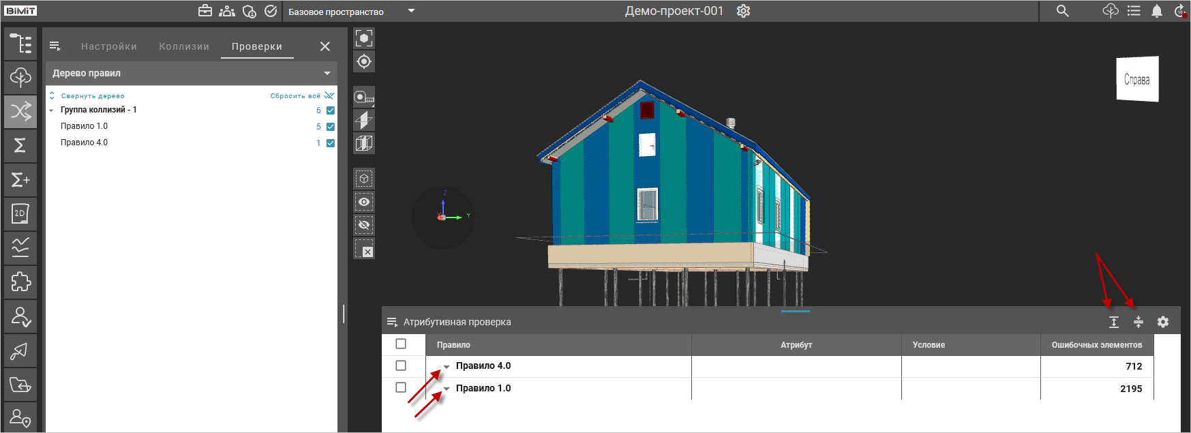This screenshot has height=433, width=1191.
Task: Check the Правило 4.0 table row checkbox
Action: pos(401,366)
